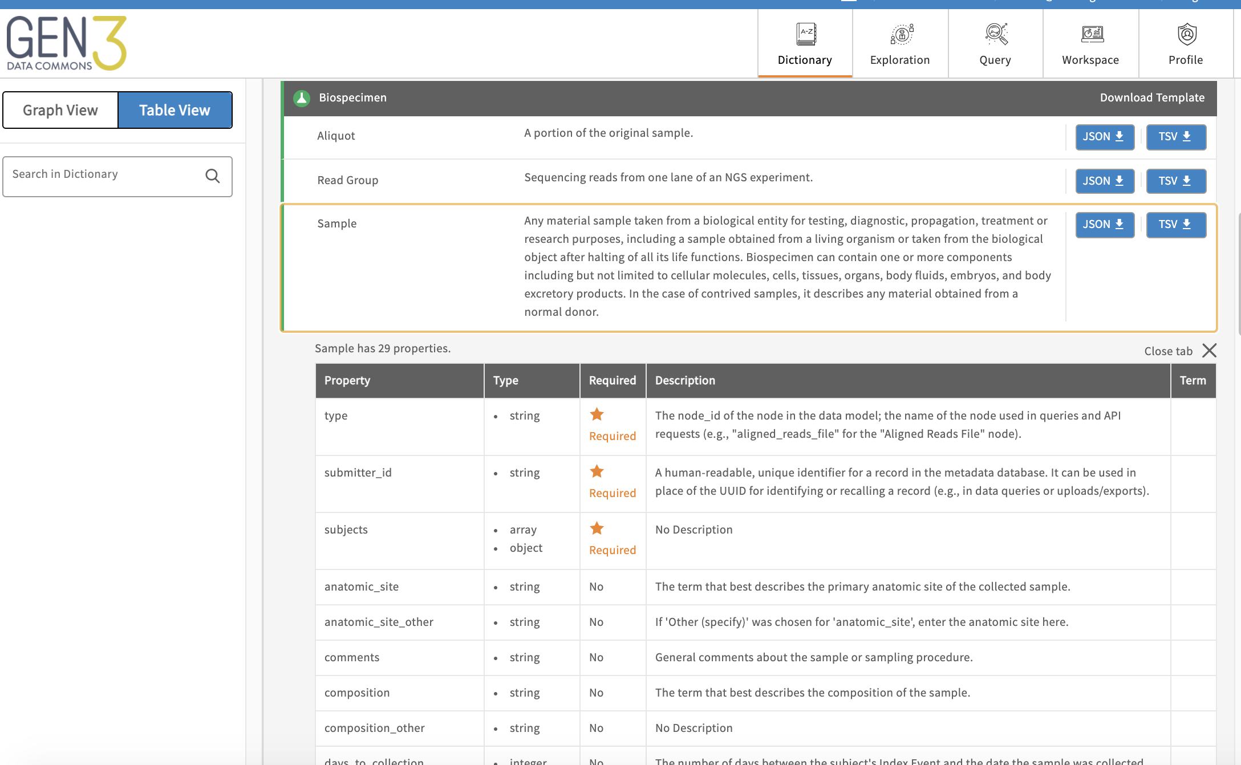
Task: Switch to Table View
Action: 175,110
